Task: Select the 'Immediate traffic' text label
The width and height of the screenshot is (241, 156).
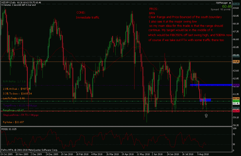Action: click(88, 17)
